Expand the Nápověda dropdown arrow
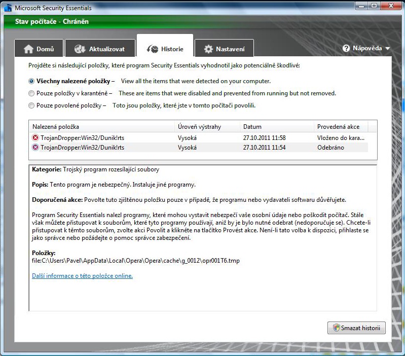Image resolution: width=405 pixels, height=356 pixels. (387, 48)
